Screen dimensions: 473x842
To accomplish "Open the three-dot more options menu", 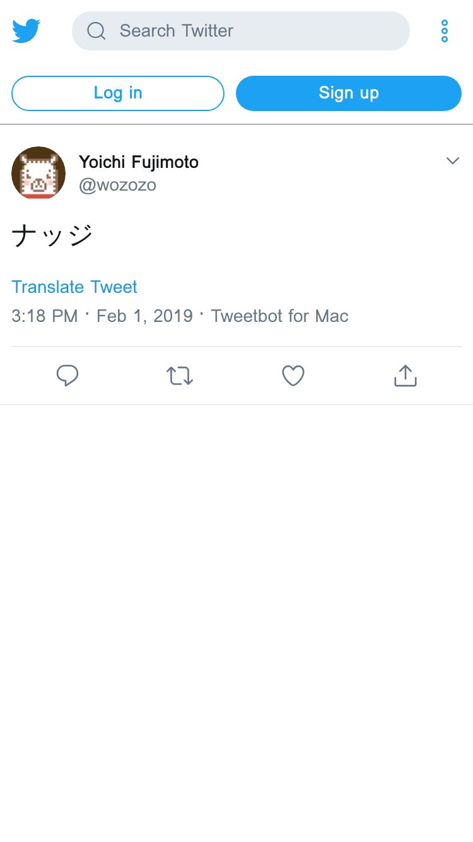I will tap(445, 31).
